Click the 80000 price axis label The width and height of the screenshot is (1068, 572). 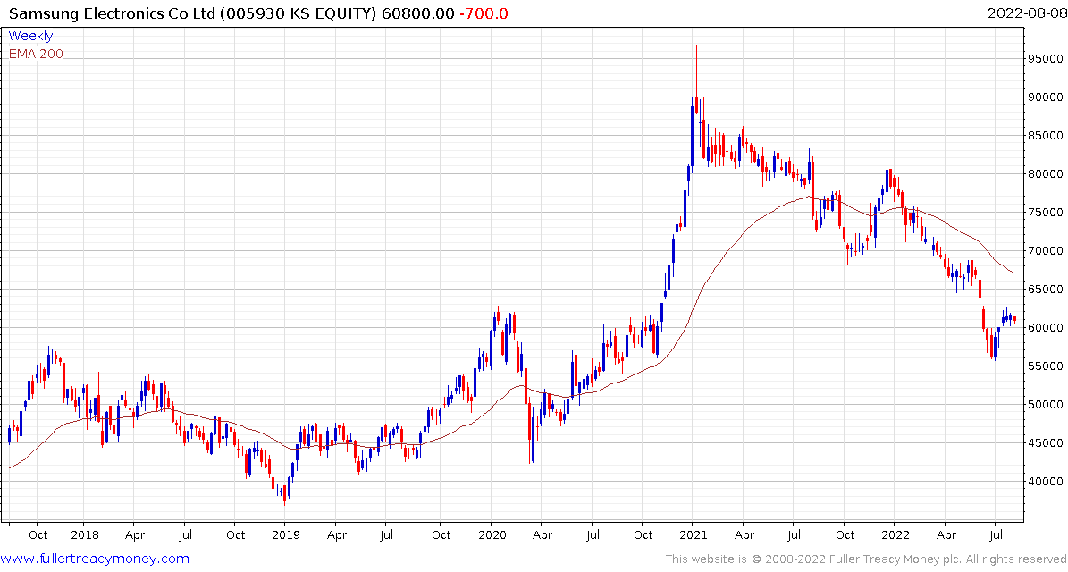pos(1047,173)
